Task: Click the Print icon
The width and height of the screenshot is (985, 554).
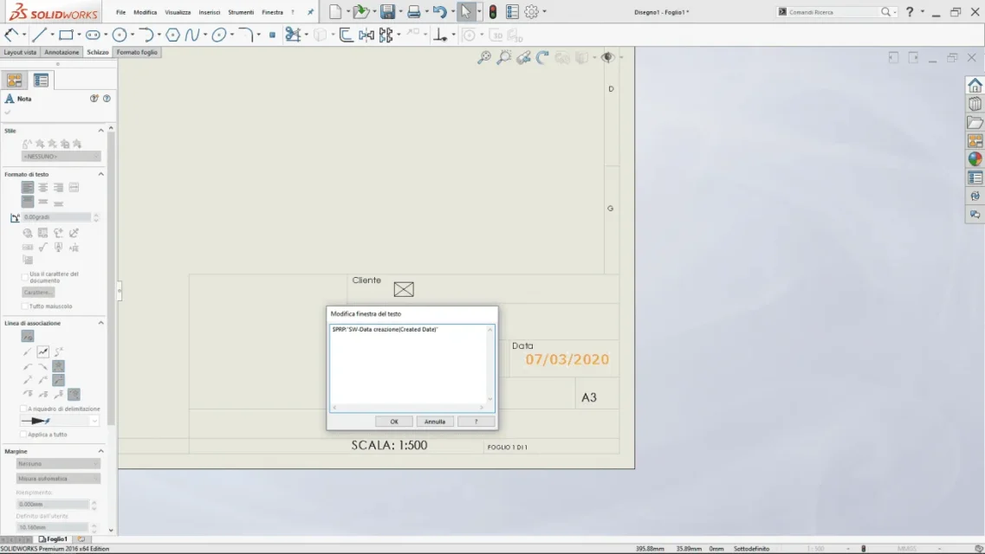Action: tap(413, 11)
